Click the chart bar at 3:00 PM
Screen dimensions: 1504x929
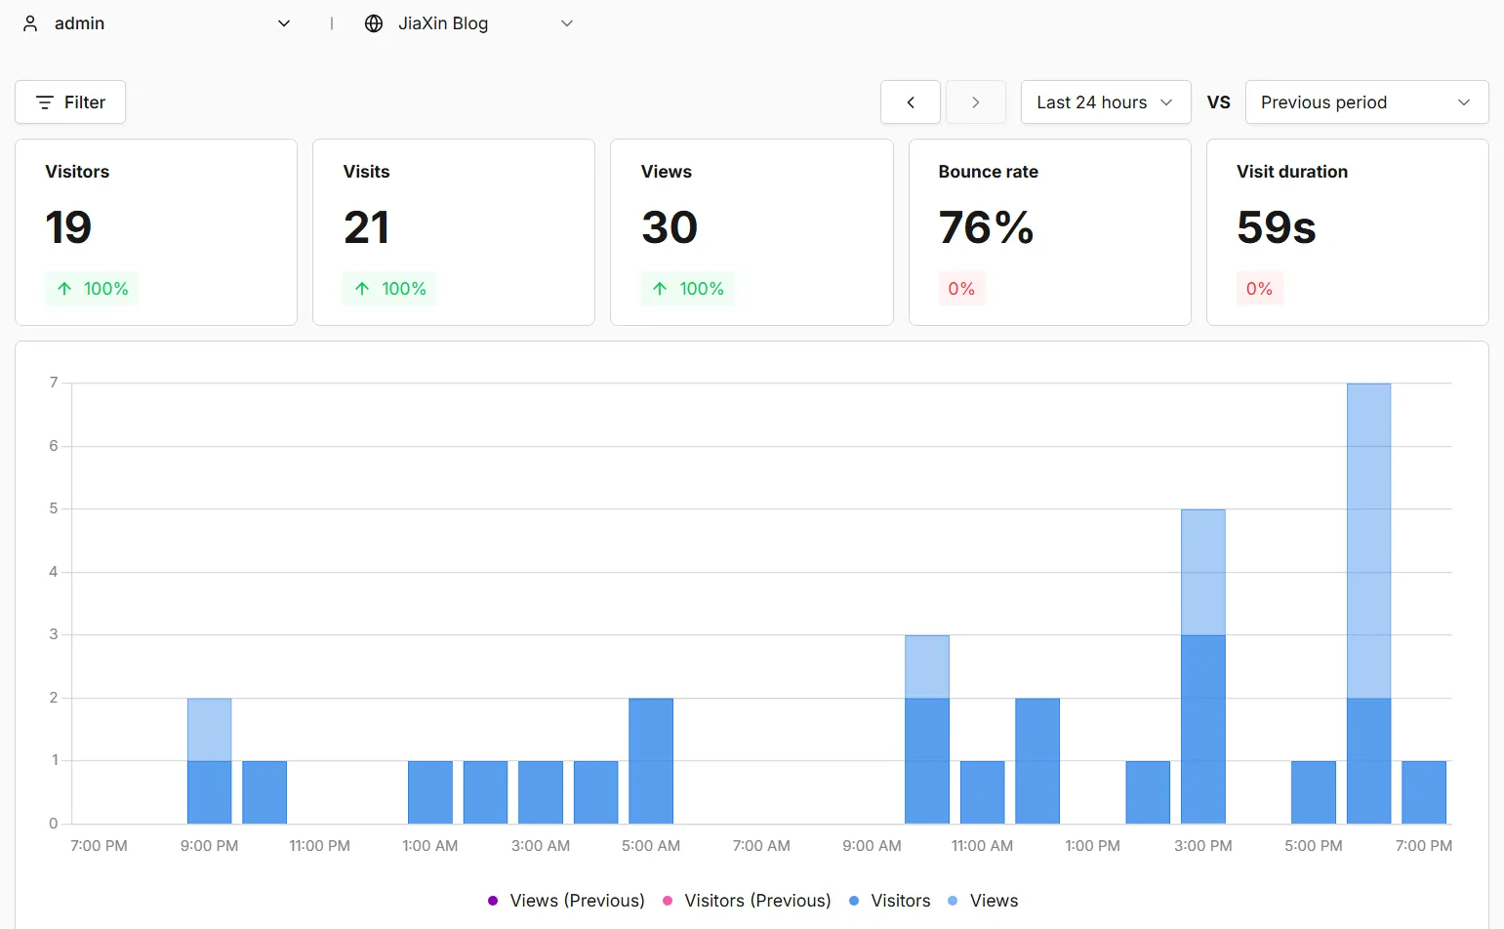click(x=1203, y=666)
